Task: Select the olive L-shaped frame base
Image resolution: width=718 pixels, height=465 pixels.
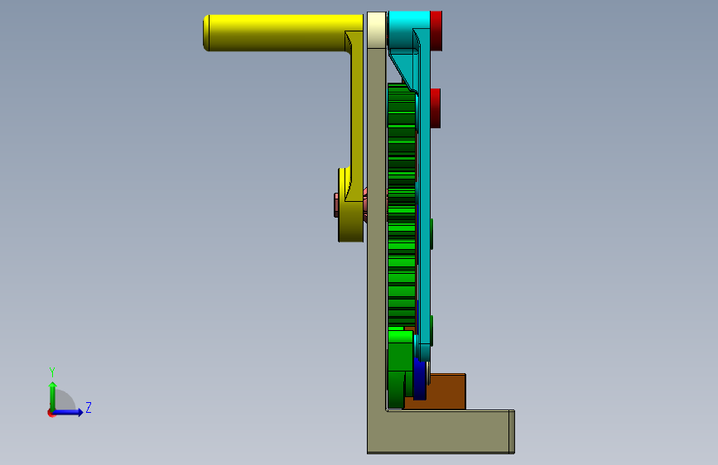Action: point(441,432)
